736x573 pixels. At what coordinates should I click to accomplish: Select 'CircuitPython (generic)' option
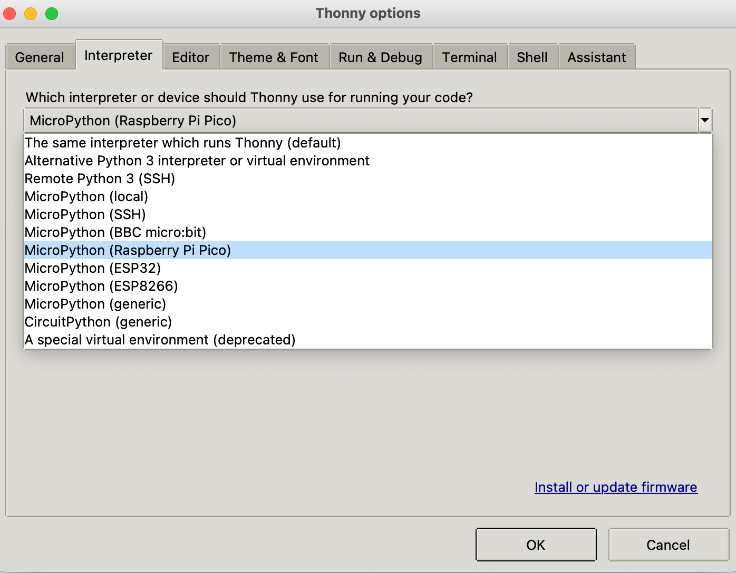click(x=368, y=322)
